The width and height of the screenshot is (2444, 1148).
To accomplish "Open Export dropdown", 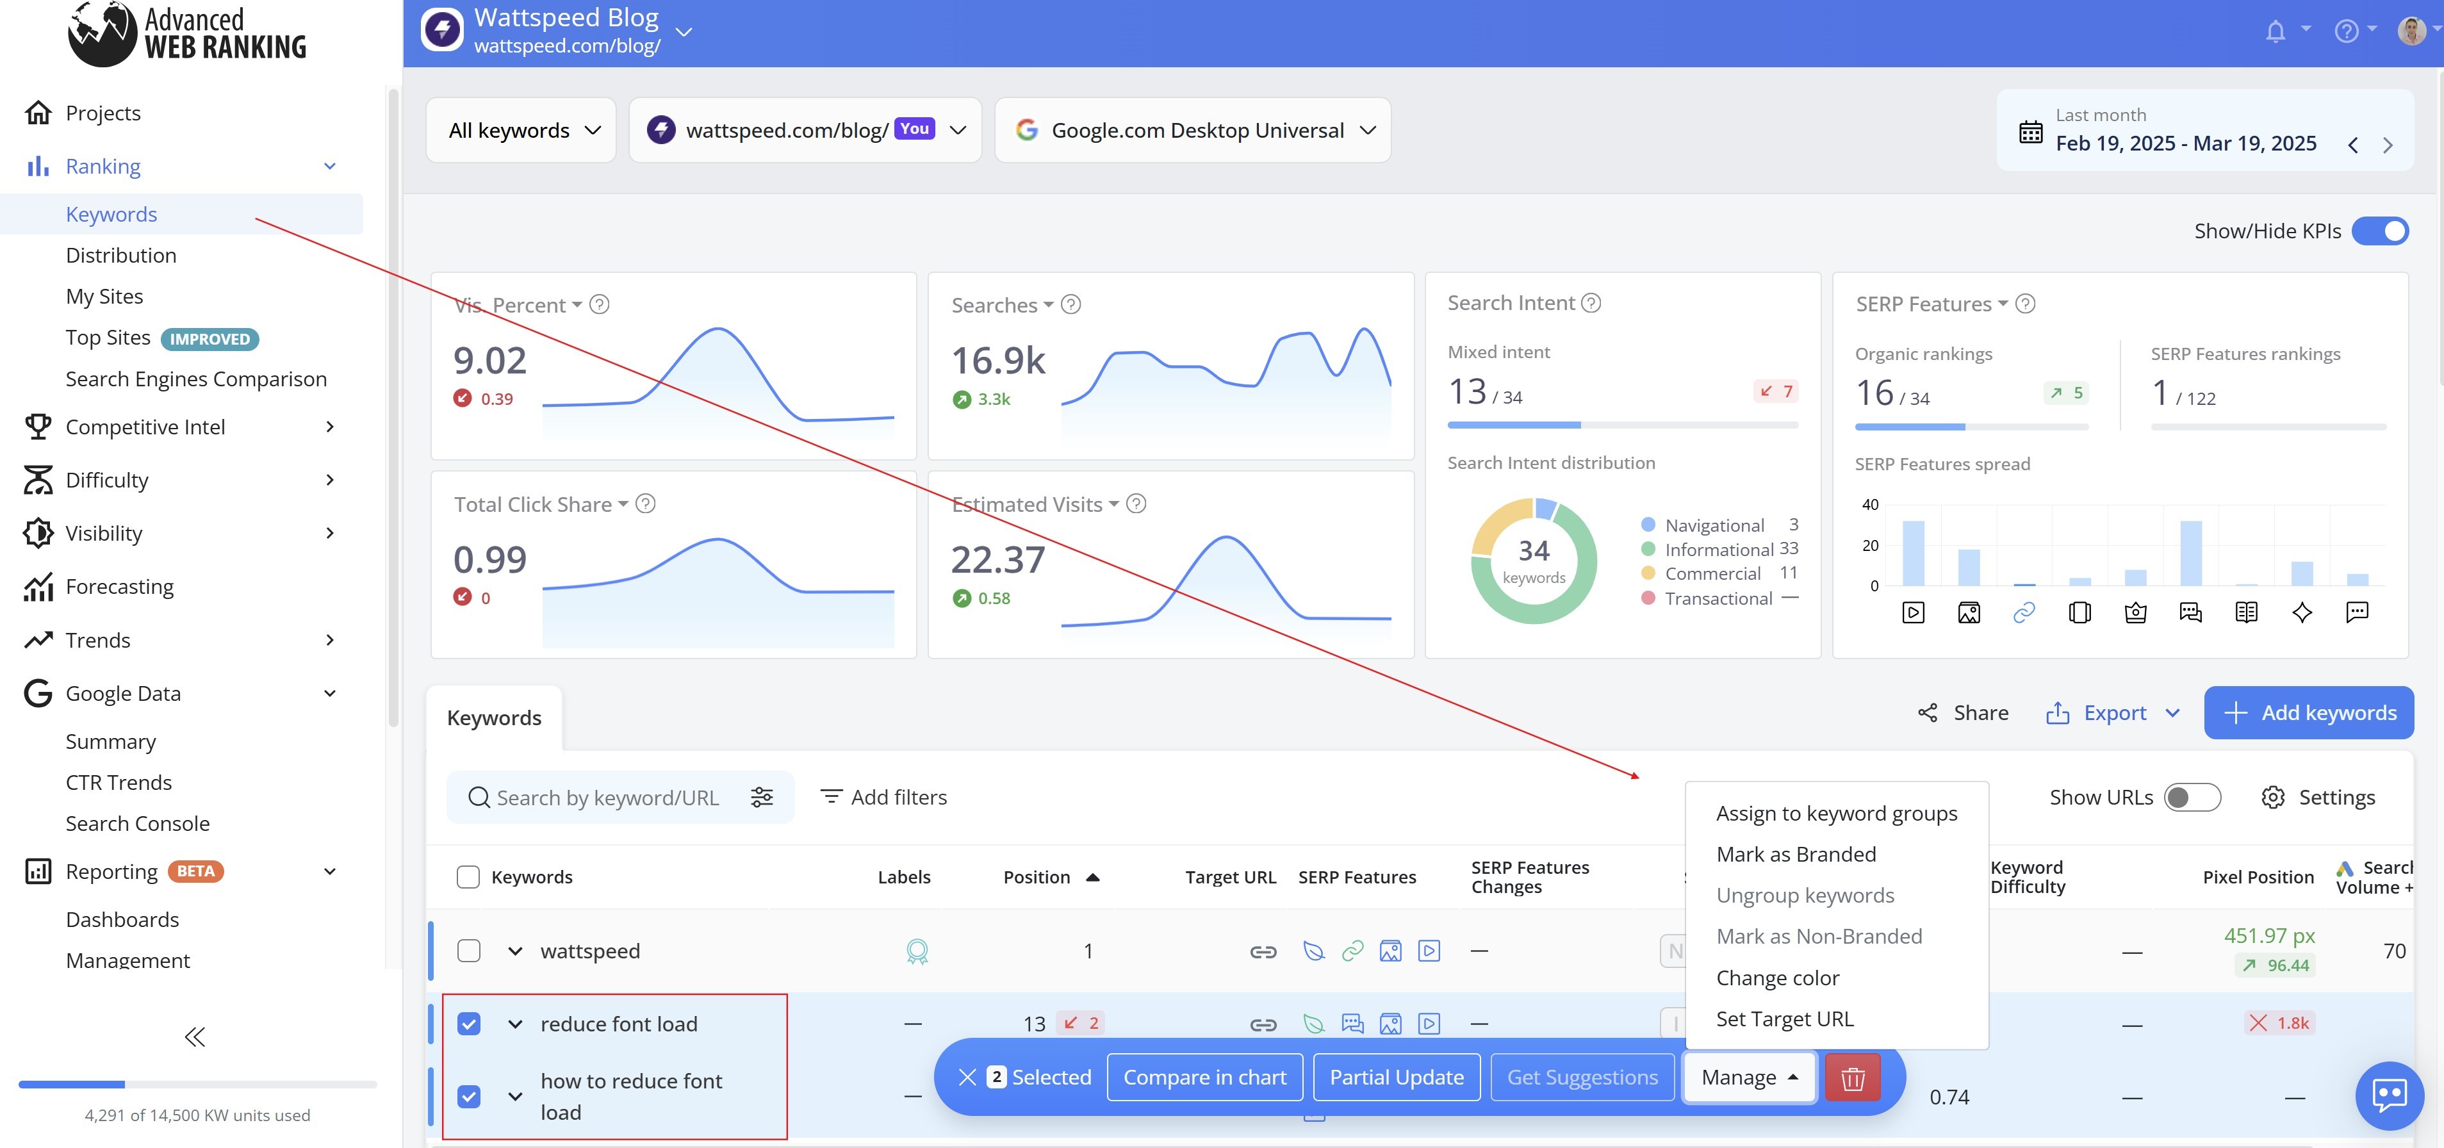I will tap(2114, 712).
